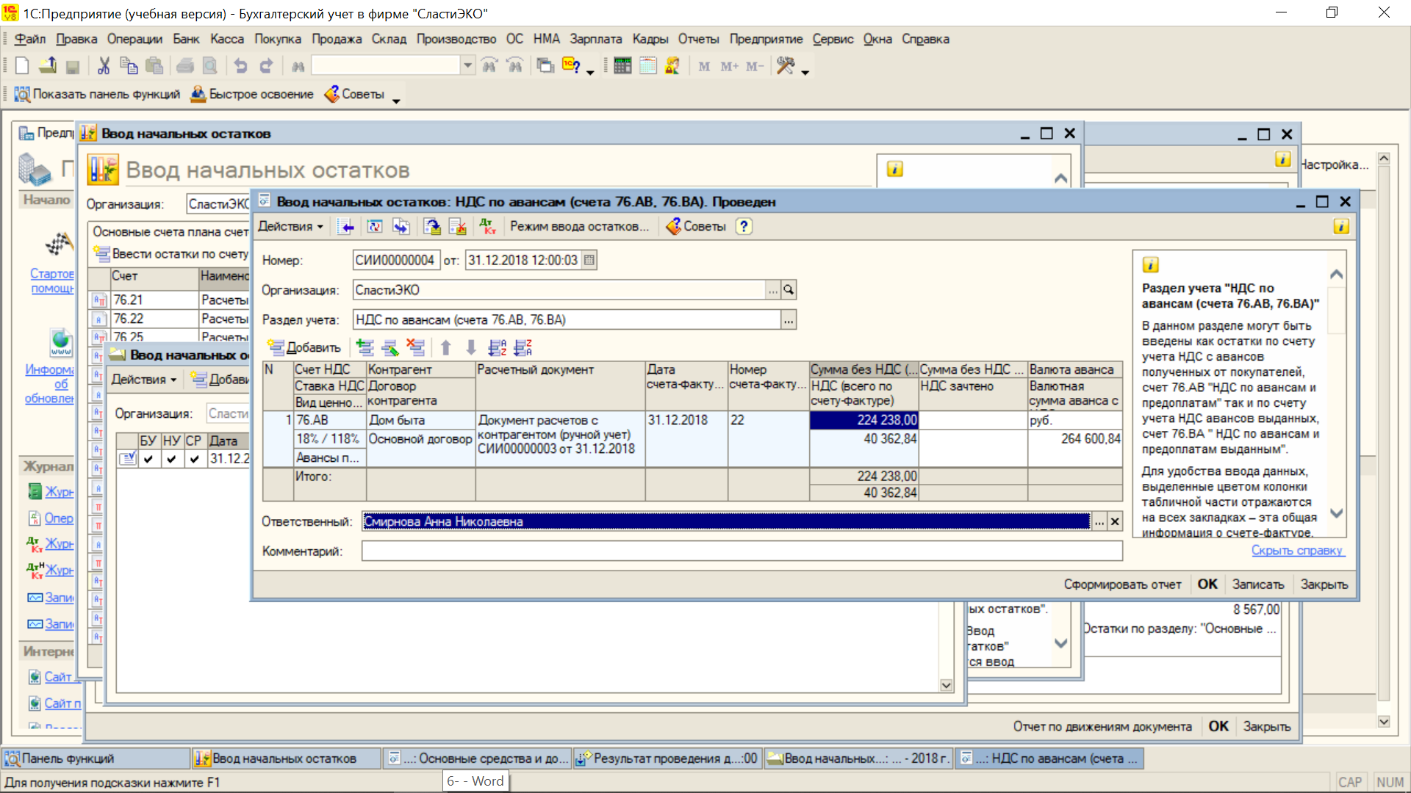Open the Действия dropdown in document toolbar

tap(290, 227)
